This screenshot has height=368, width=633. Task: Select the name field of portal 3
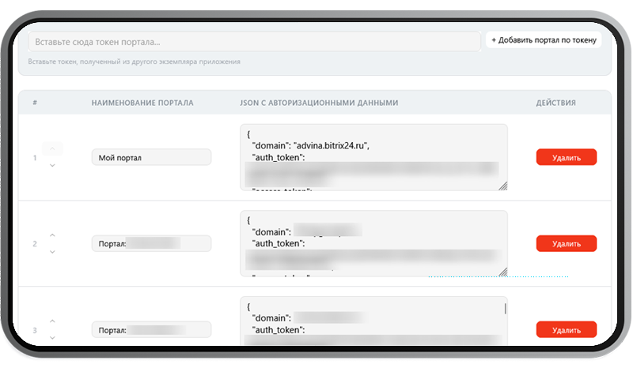151,330
